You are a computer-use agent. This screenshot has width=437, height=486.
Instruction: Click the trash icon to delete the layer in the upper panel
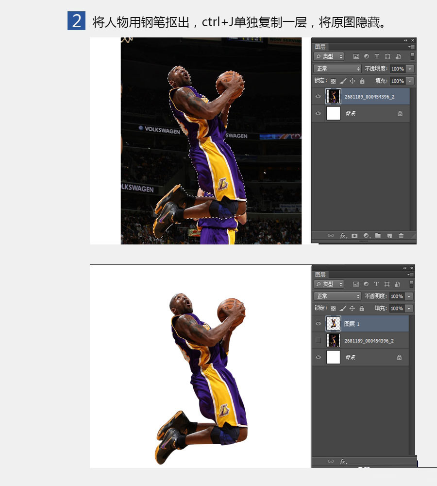(401, 236)
